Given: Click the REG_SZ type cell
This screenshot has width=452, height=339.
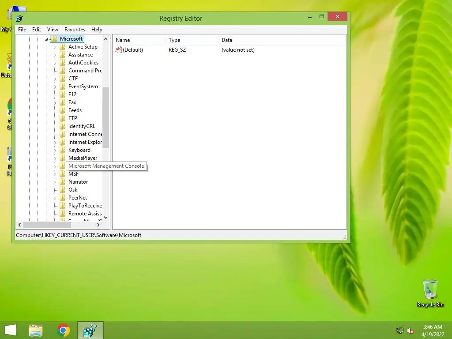Looking at the screenshot, I should 177,49.
